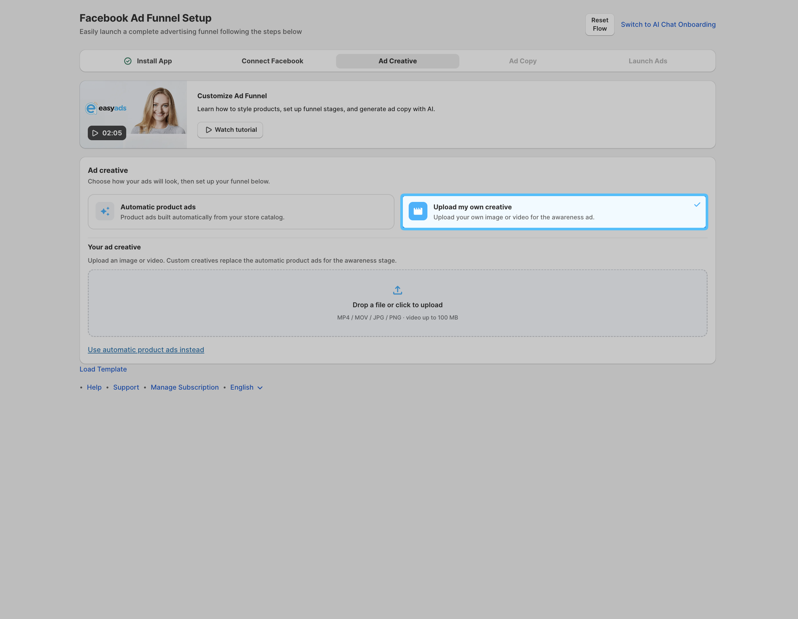Click the Customize Ad Funnel title
Screen dimensions: 798x619
(x=232, y=96)
